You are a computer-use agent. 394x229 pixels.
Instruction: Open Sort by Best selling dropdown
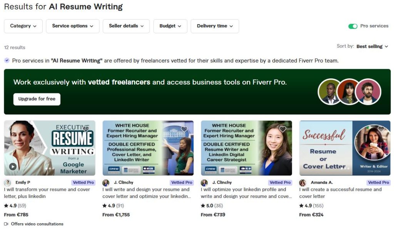click(372, 46)
